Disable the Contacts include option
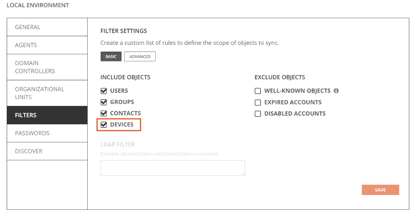 click(x=104, y=113)
